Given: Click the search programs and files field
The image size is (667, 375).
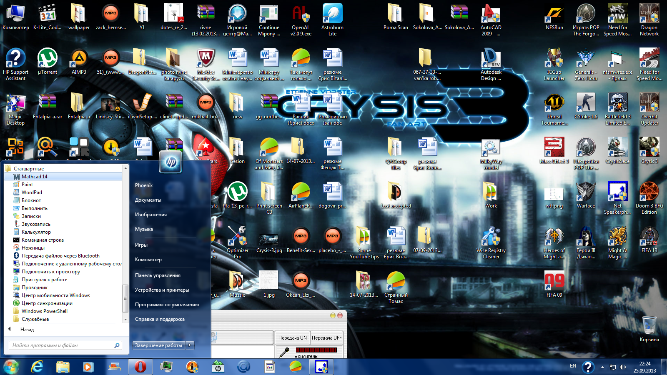Looking at the screenshot, I should [65, 345].
